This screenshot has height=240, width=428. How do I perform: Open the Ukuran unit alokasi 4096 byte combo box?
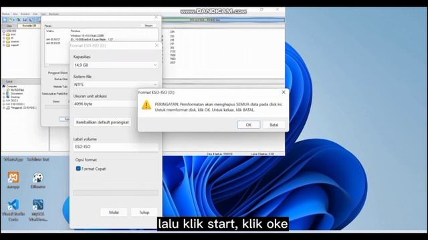106,104
